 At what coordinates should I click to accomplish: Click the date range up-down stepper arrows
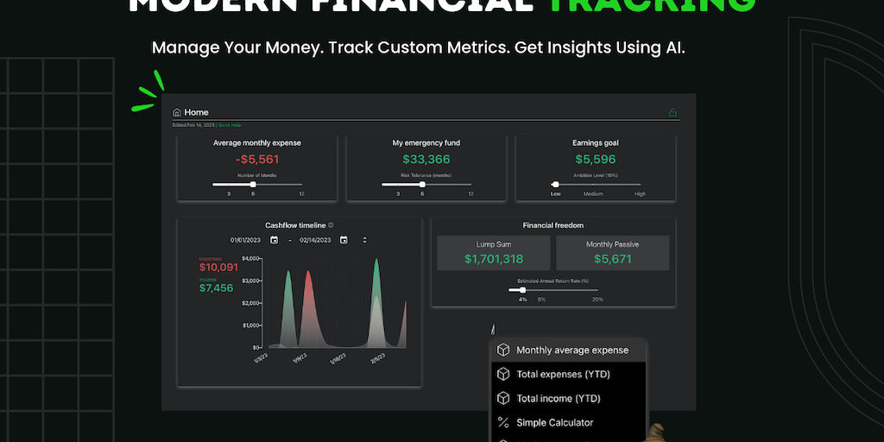364,240
